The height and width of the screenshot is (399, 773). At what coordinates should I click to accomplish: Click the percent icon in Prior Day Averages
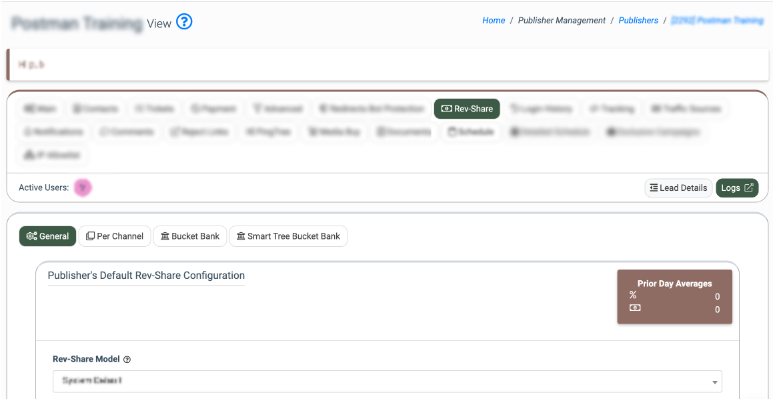tap(633, 296)
